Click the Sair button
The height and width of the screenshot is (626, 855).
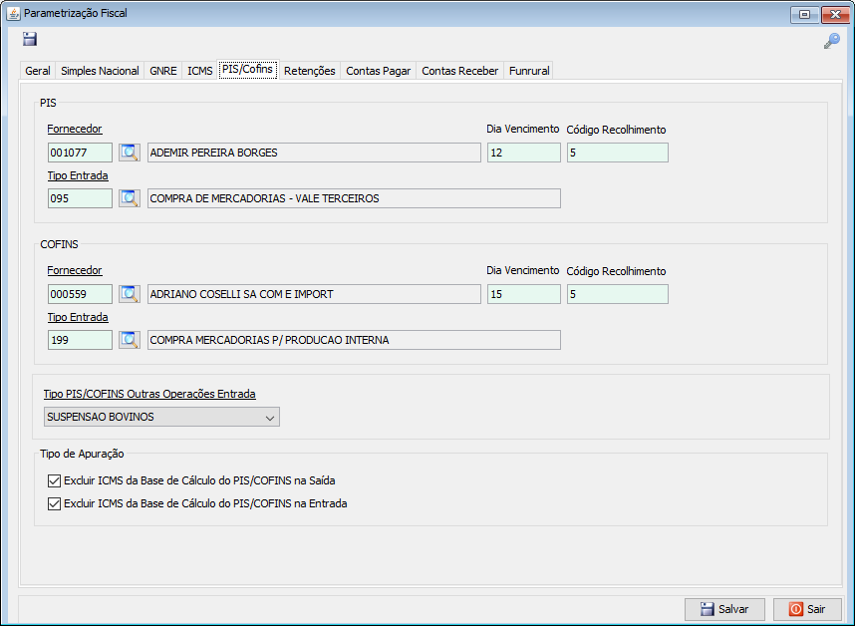click(807, 609)
